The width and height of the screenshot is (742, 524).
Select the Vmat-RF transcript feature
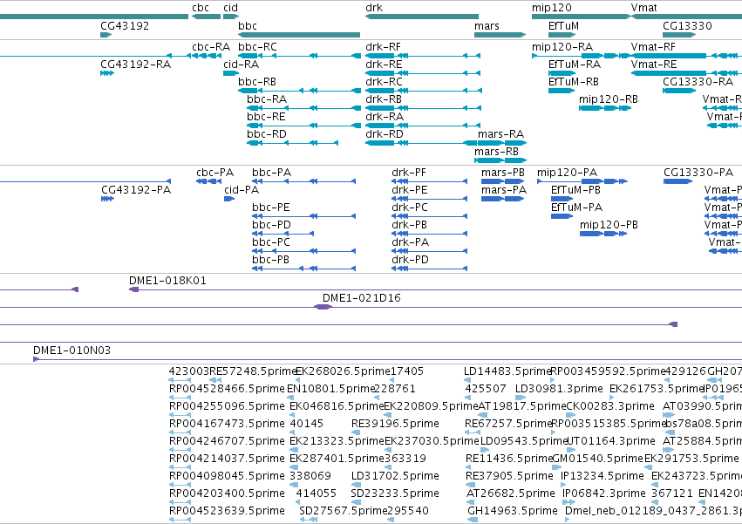point(687,56)
